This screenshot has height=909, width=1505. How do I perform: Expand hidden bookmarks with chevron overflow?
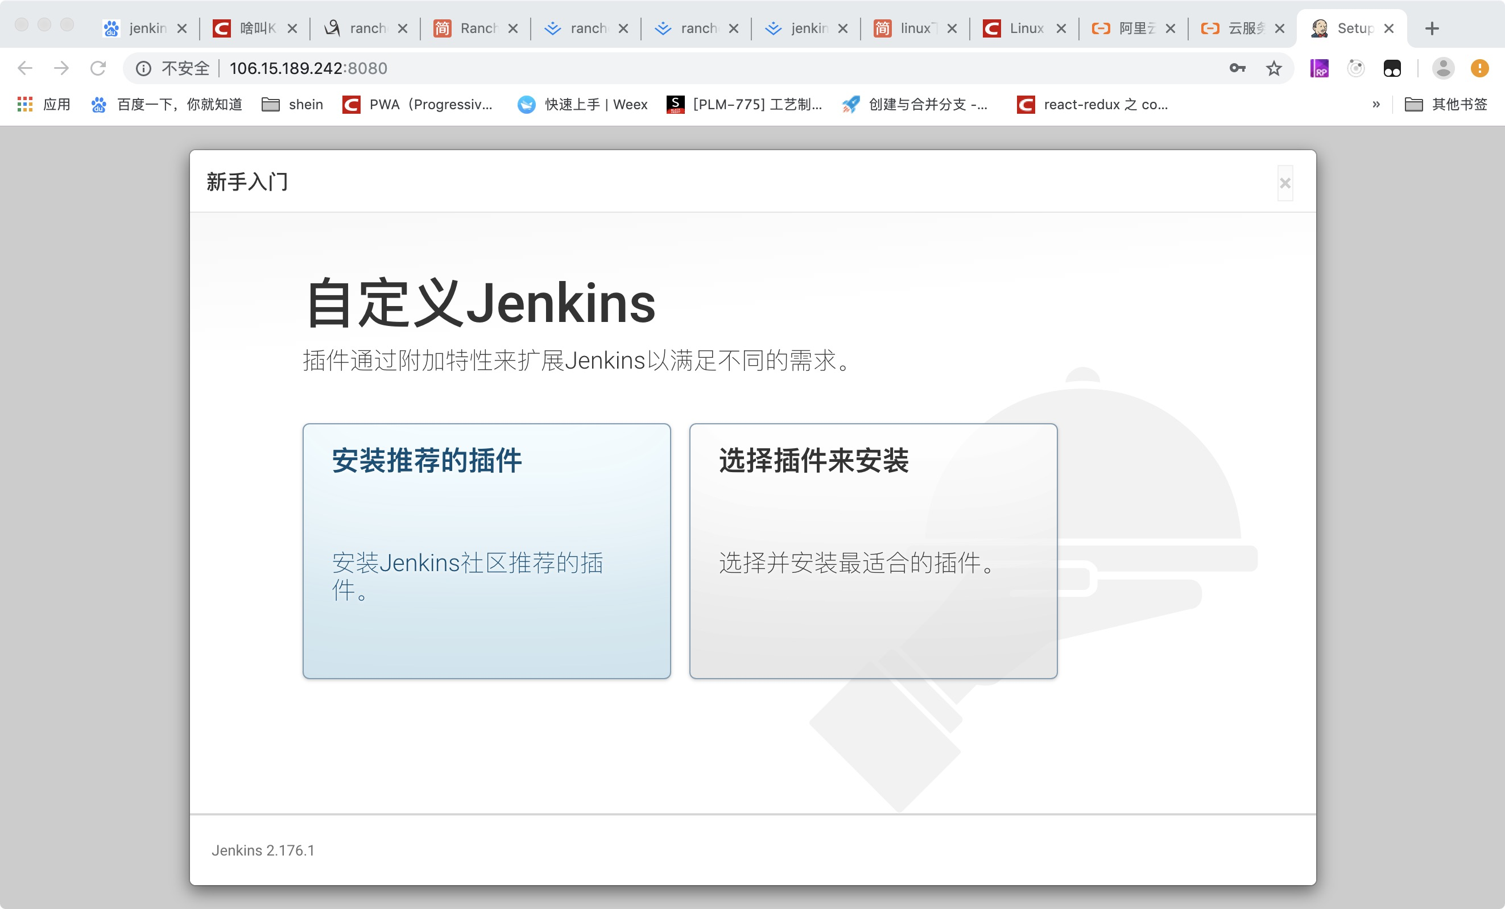1375,105
